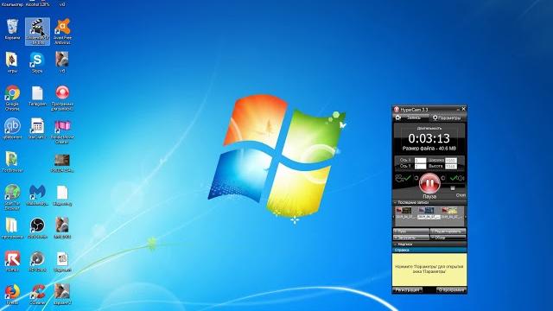Click the gear icon on Параметры tab
Screen dimensions: 553x311
coord(435,117)
